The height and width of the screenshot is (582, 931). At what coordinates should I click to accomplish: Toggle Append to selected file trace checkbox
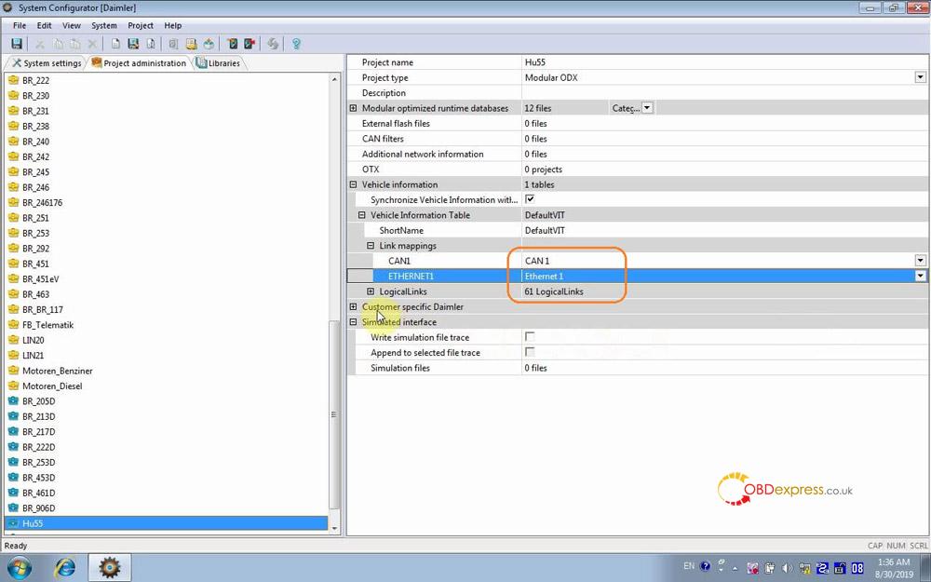pyautogui.click(x=530, y=353)
